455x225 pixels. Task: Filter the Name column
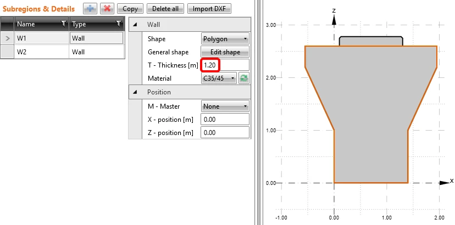coord(64,24)
